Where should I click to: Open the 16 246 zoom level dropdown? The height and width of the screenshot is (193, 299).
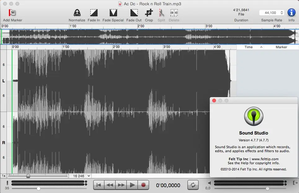pos(81,176)
